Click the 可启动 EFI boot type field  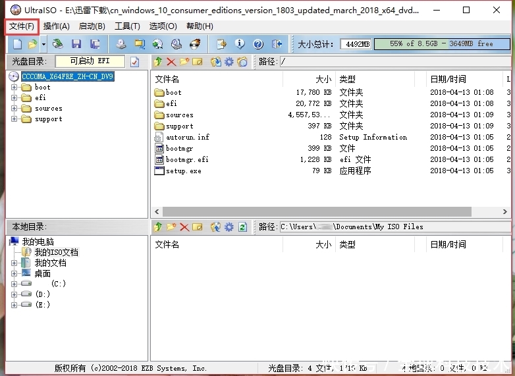click(90, 61)
